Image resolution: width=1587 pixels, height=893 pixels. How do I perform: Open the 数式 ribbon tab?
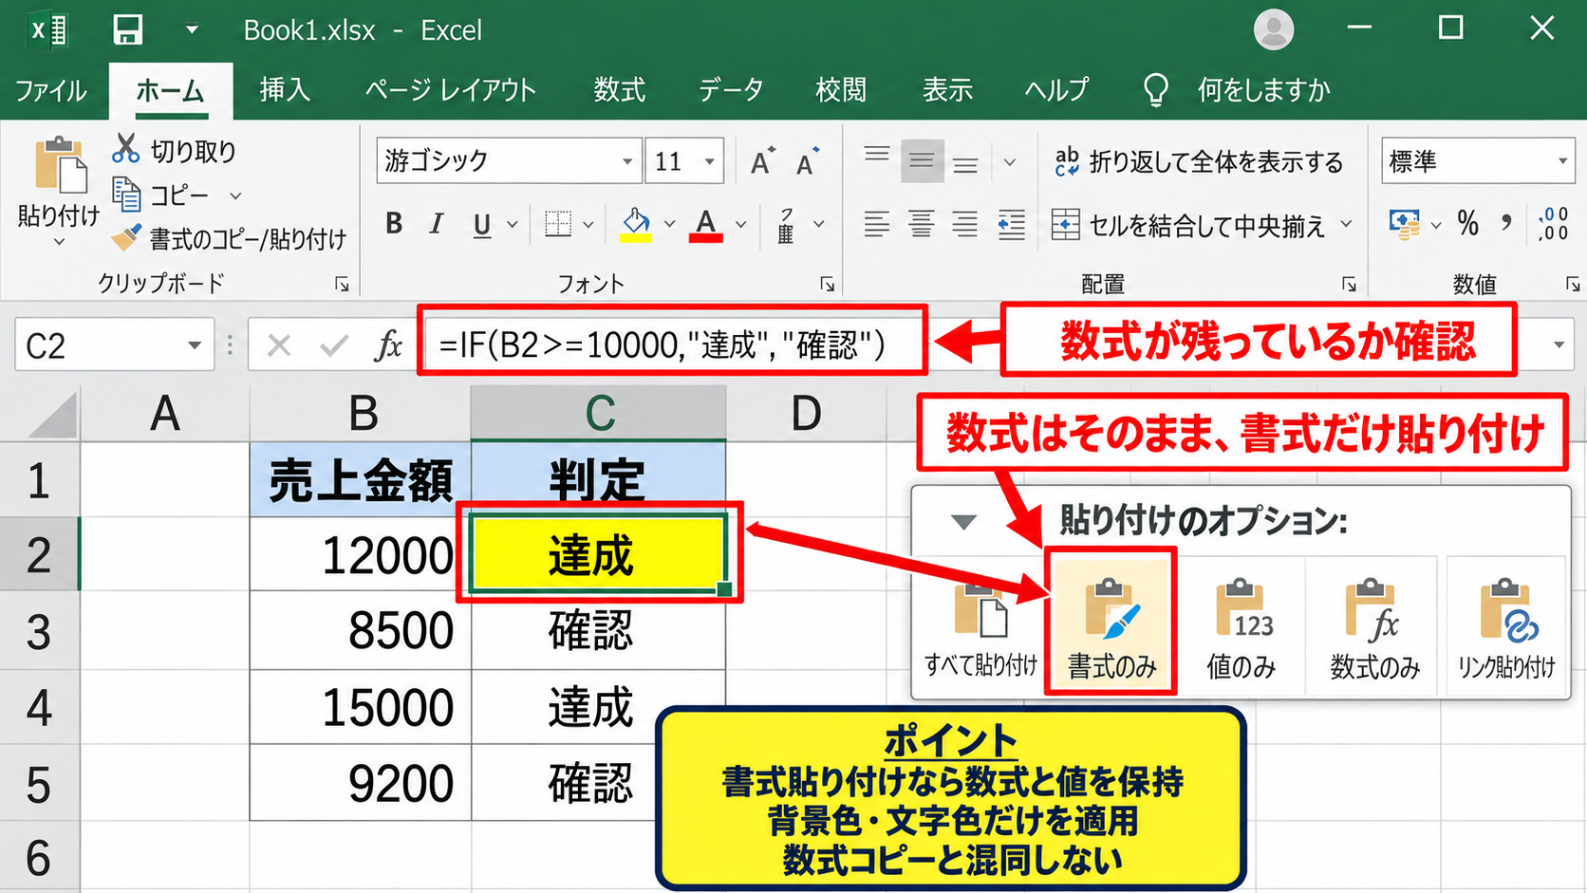pos(620,90)
